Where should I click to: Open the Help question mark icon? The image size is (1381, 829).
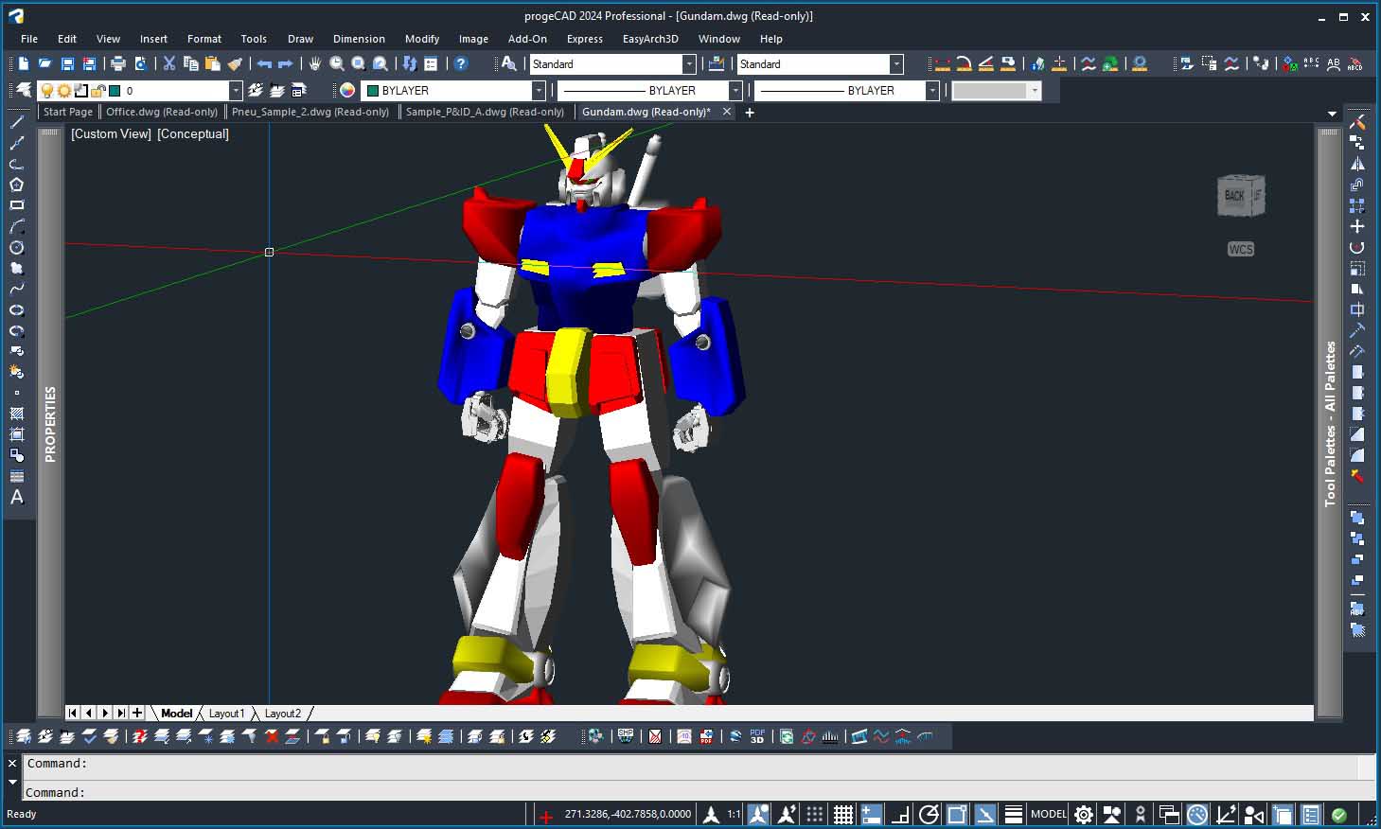click(461, 63)
